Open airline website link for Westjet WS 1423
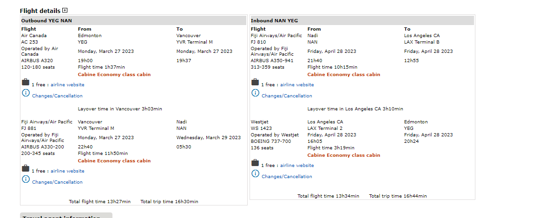Viewport: 533px width, 218px height. [297, 166]
